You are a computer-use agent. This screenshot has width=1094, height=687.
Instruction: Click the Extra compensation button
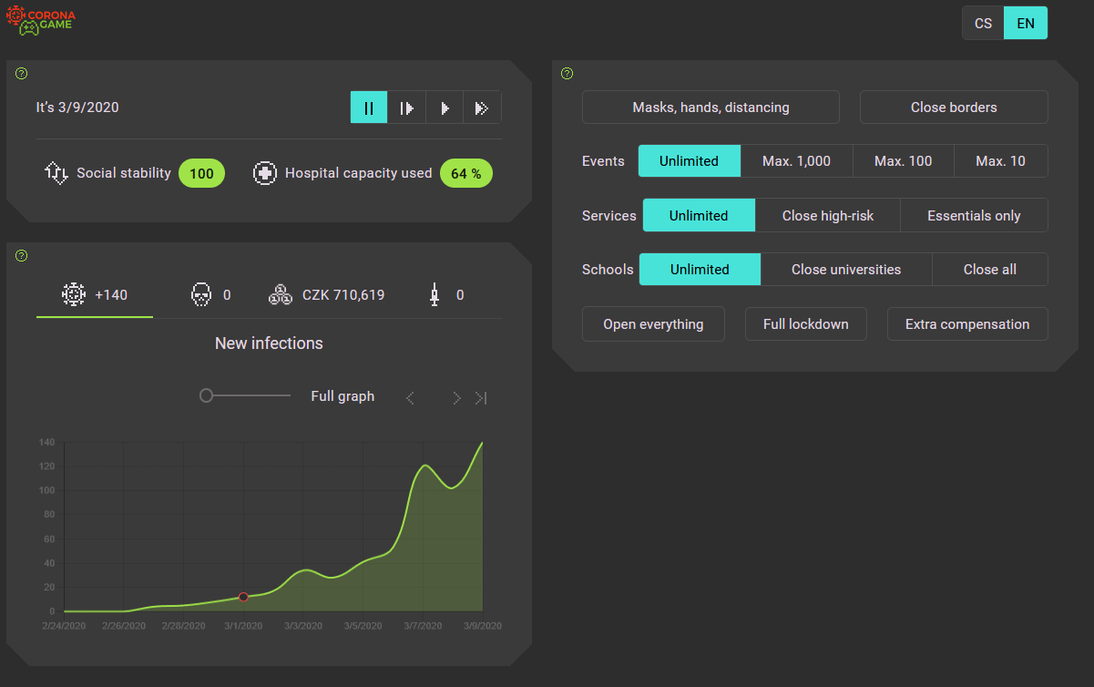point(967,324)
